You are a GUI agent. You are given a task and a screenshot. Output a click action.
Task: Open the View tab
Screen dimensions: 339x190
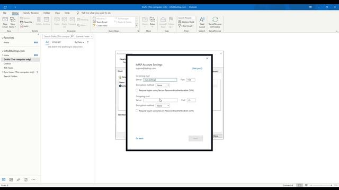(57, 13)
